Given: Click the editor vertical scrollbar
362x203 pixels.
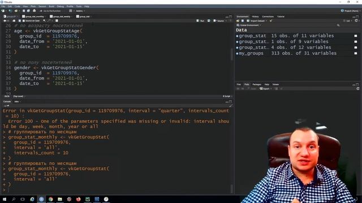Looking at the screenshot, I should [x=231, y=55].
